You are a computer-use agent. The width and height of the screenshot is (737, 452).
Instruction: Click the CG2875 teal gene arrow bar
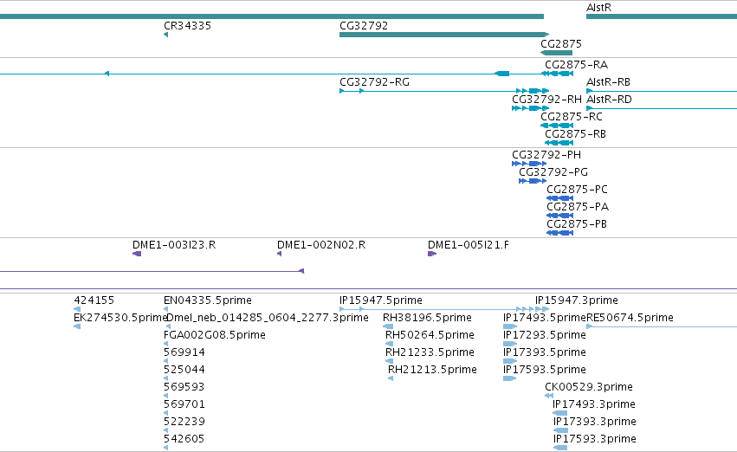click(557, 53)
